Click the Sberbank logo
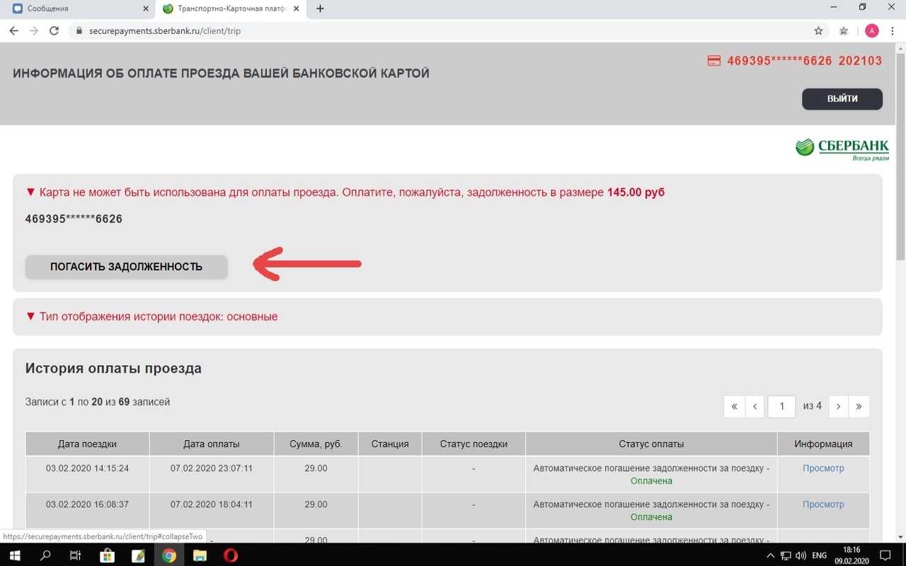906x566 pixels. (x=842, y=149)
